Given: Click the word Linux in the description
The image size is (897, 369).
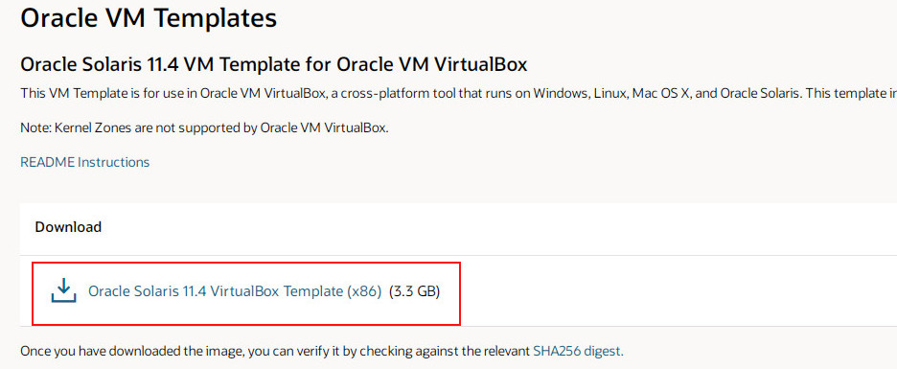Looking at the screenshot, I should click(611, 94).
